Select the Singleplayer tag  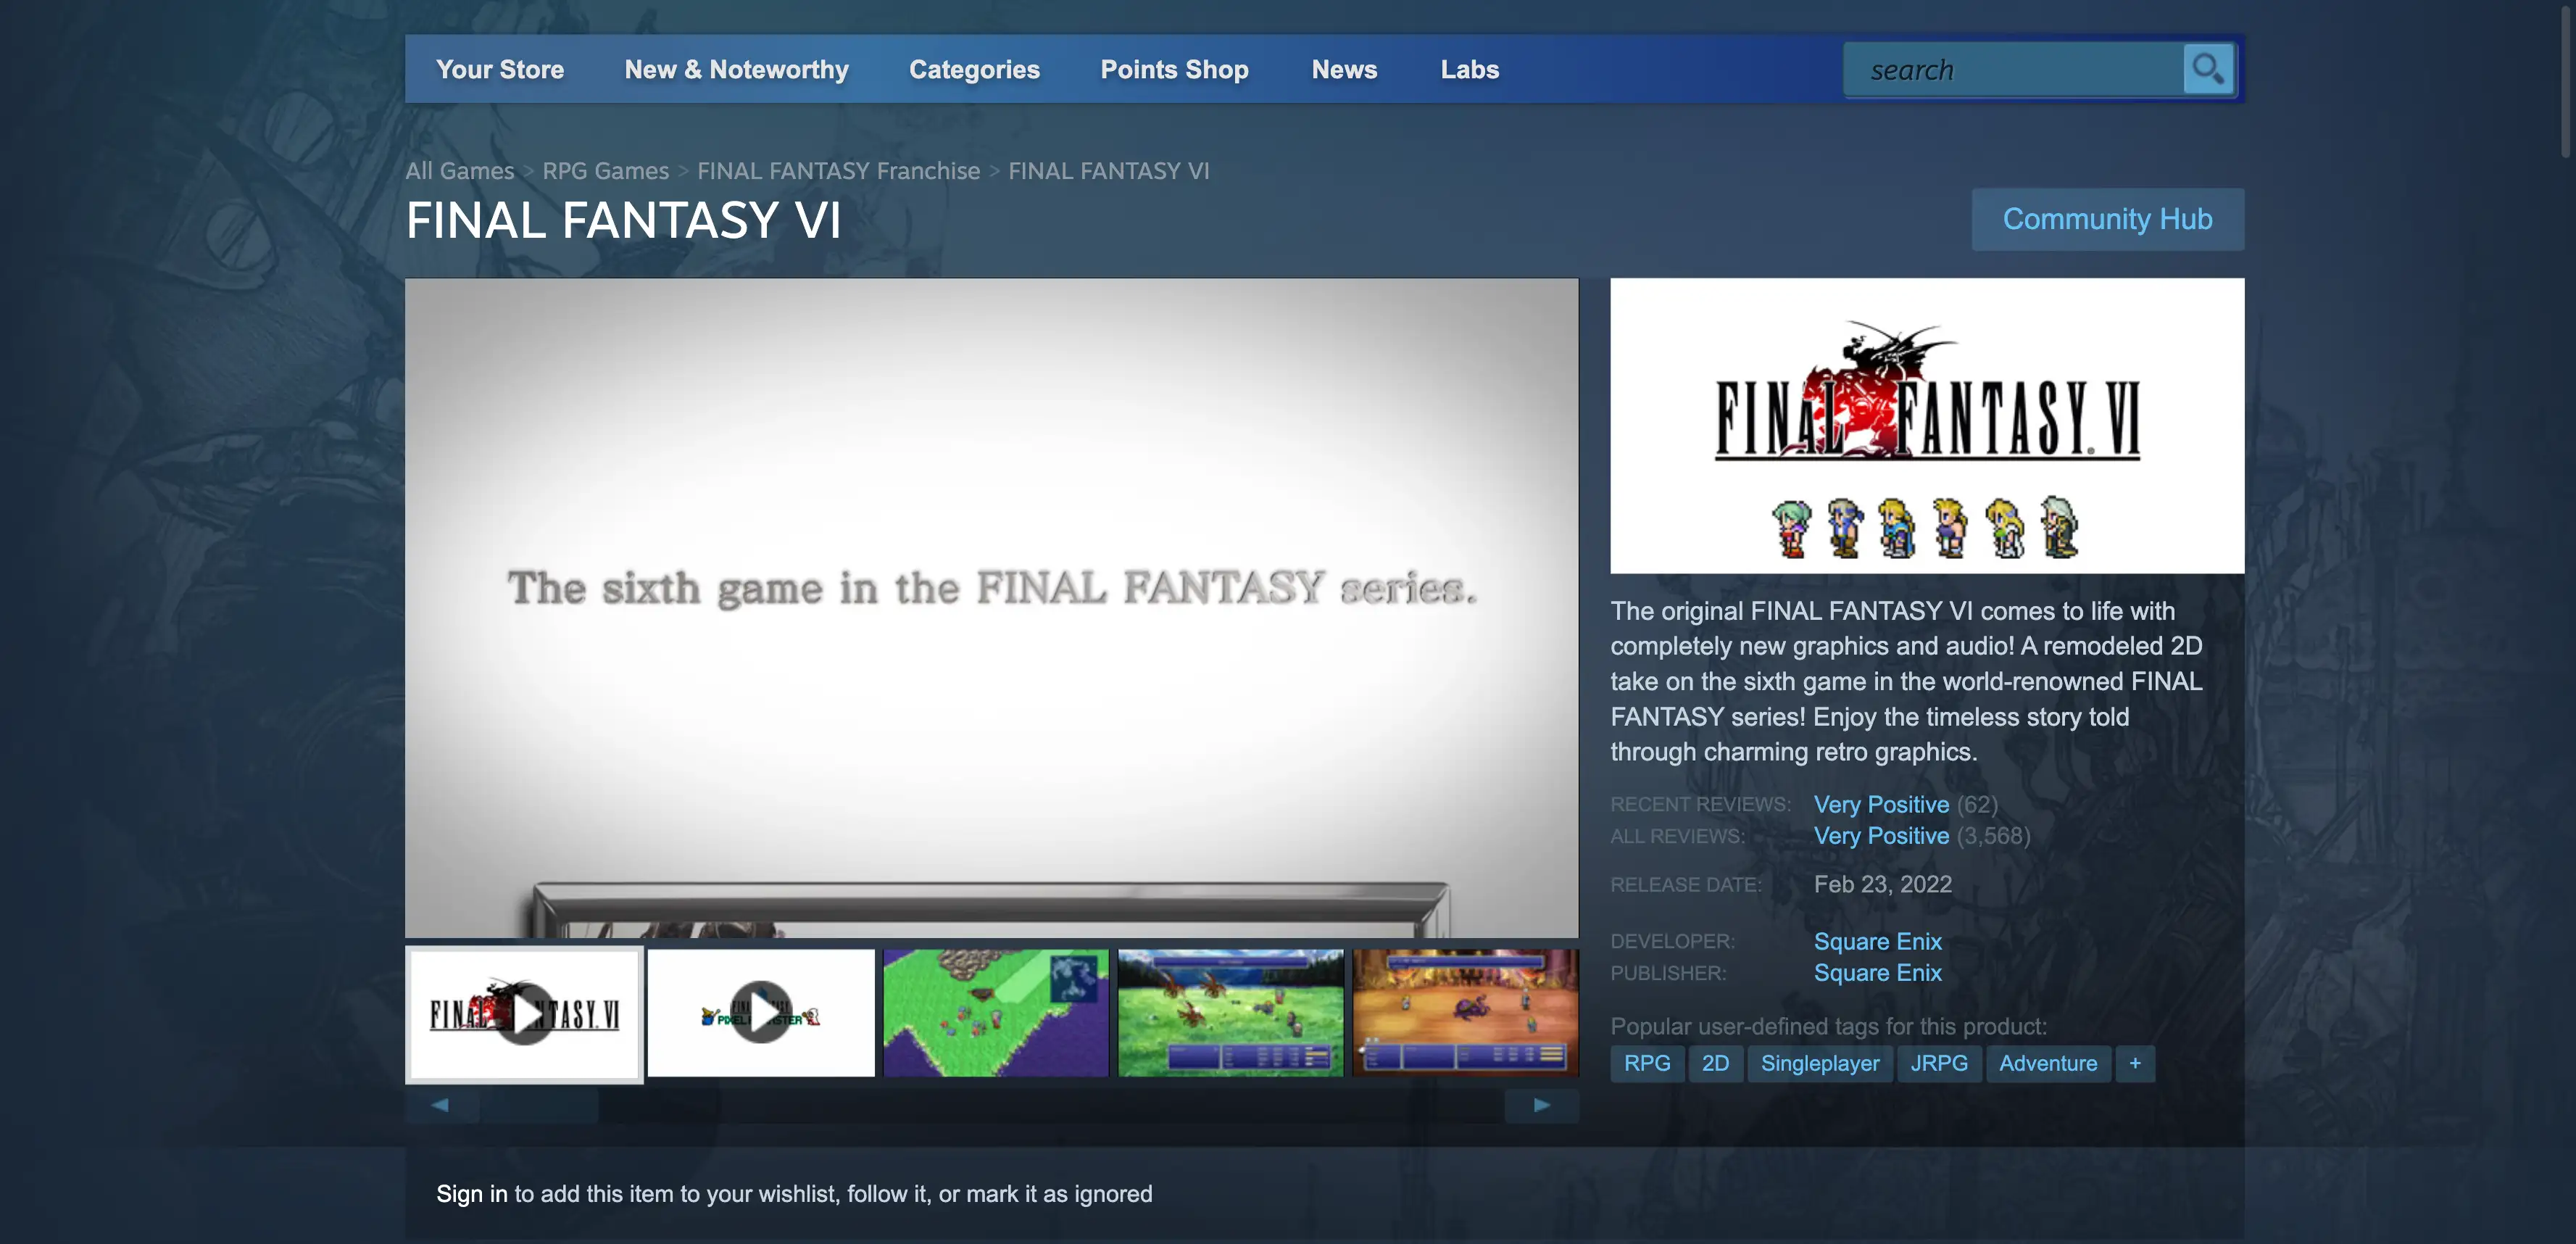click(1820, 1063)
